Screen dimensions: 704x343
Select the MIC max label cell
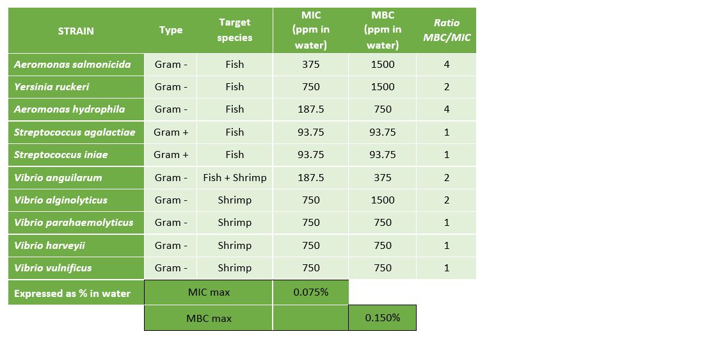[x=209, y=292]
